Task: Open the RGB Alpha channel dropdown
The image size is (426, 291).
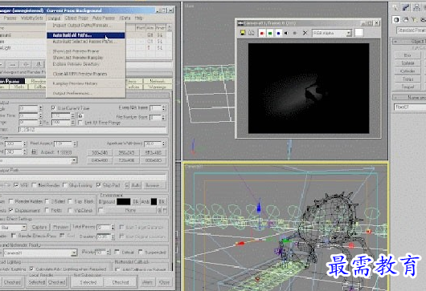Action: [332, 33]
